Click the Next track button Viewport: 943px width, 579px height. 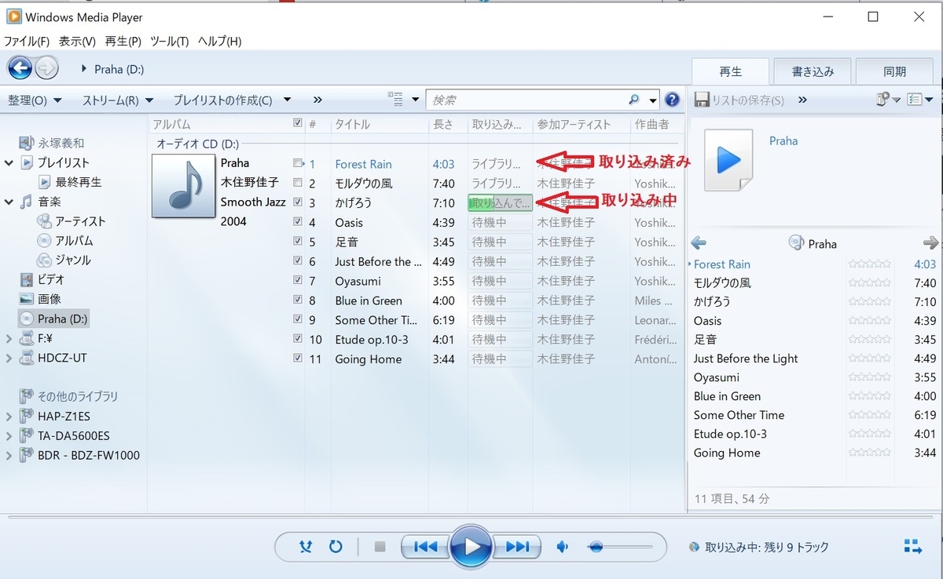(x=517, y=547)
